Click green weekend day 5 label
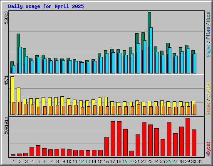Screen dimensions: 213x166 click(x=39, y=161)
